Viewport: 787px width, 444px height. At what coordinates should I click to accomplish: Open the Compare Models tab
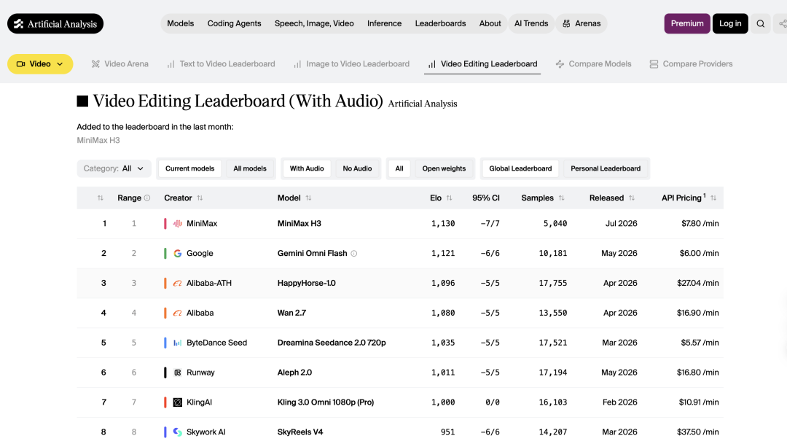click(x=593, y=63)
